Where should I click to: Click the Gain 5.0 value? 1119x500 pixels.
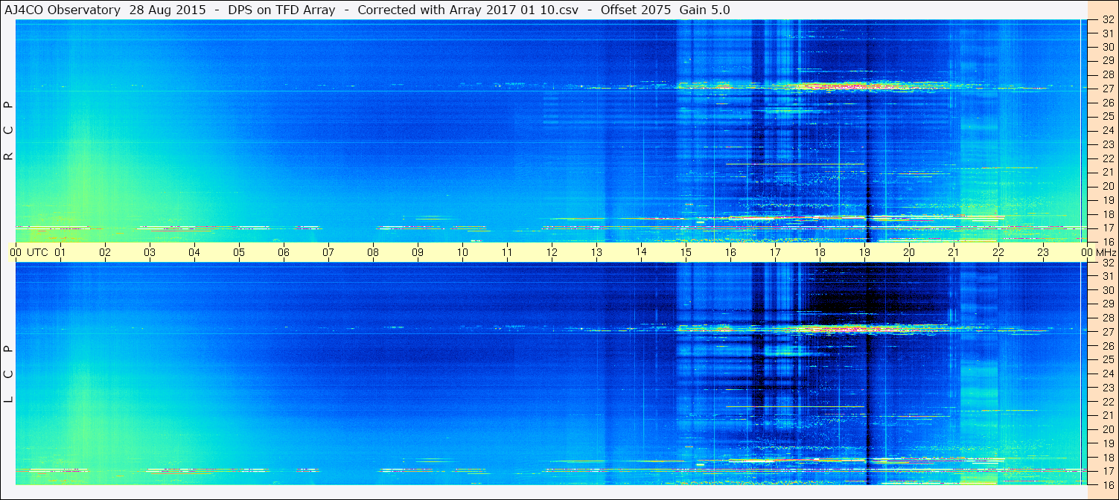point(704,10)
